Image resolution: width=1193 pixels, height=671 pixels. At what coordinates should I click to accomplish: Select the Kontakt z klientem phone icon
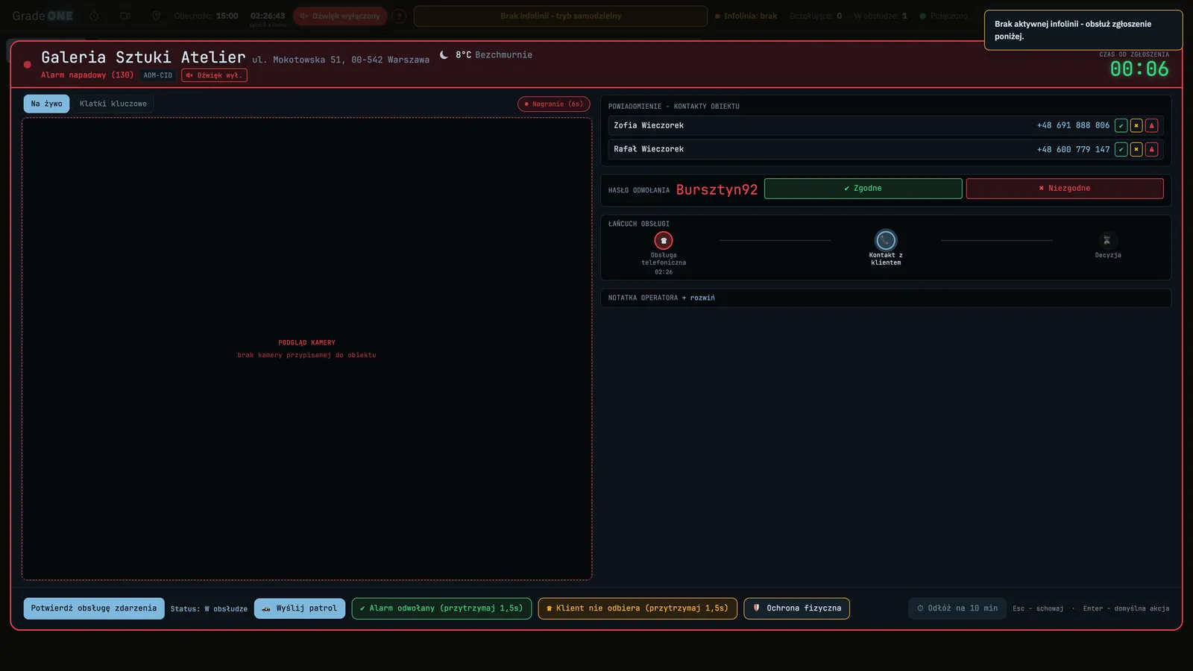(x=886, y=240)
